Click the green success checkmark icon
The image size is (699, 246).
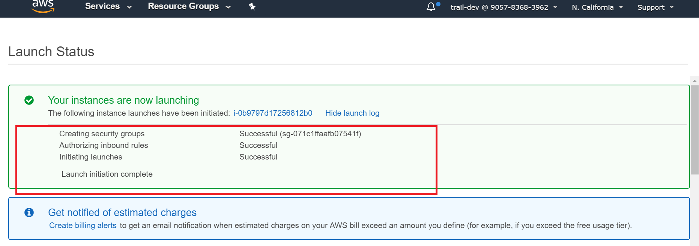(x=29, y=100)
